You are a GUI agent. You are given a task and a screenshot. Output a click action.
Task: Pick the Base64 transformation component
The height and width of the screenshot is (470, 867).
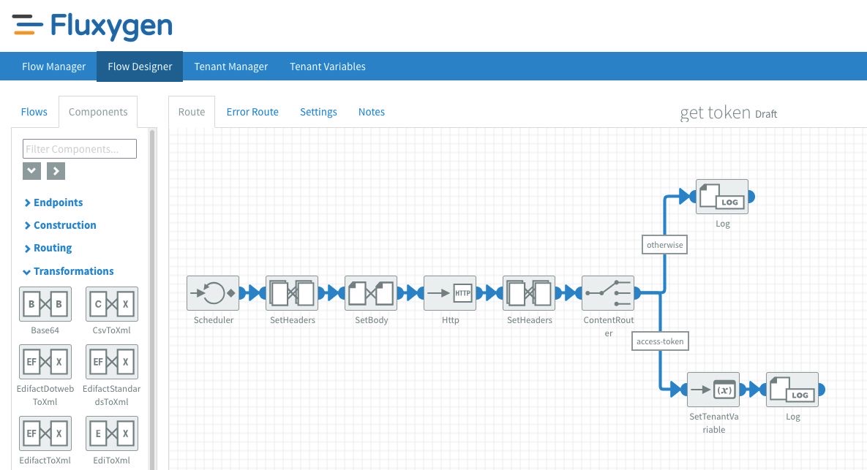tap(45, 304)
